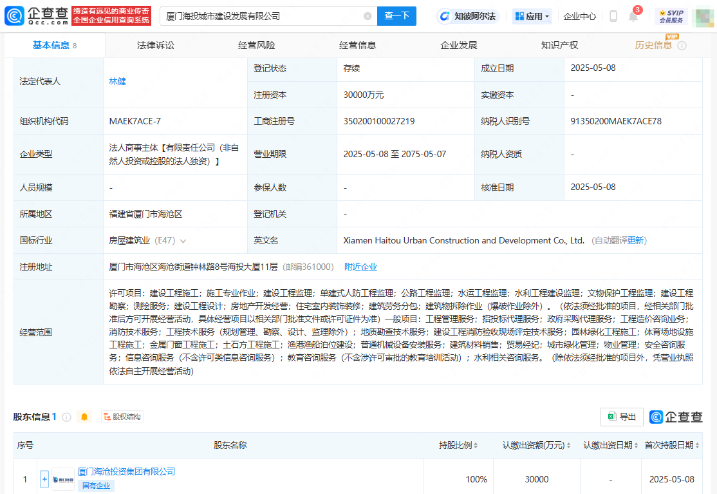This screenshot has width=717, height=494.
Task: Select the registered address text
Action: pyautogui.click(x=193, y=267)
